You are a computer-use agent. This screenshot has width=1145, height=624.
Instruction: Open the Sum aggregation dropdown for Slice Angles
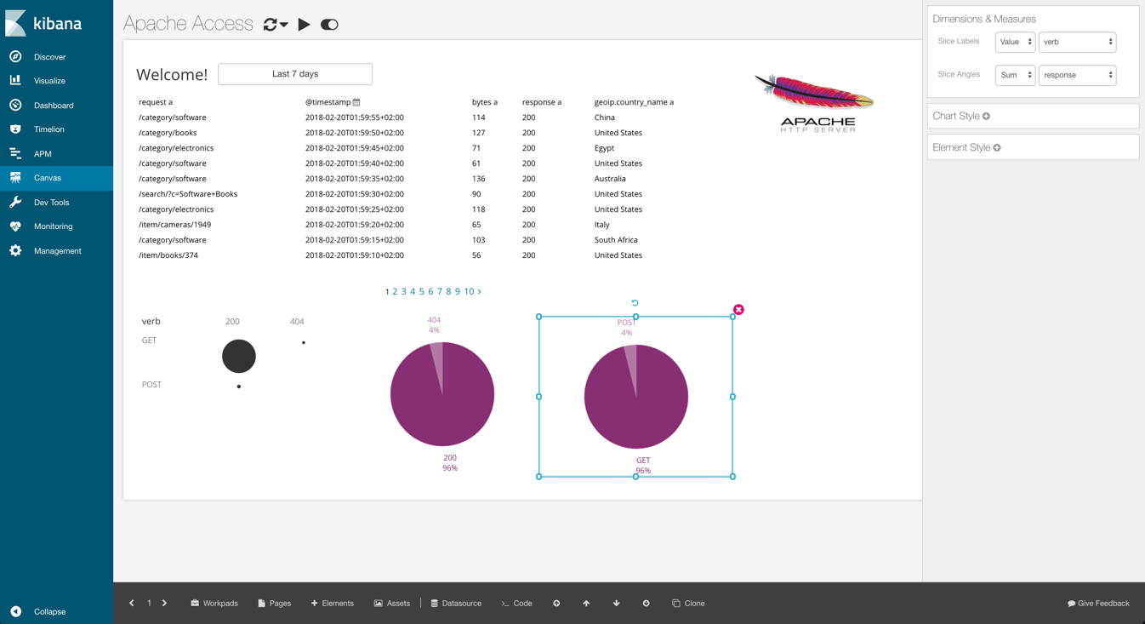1015,75
